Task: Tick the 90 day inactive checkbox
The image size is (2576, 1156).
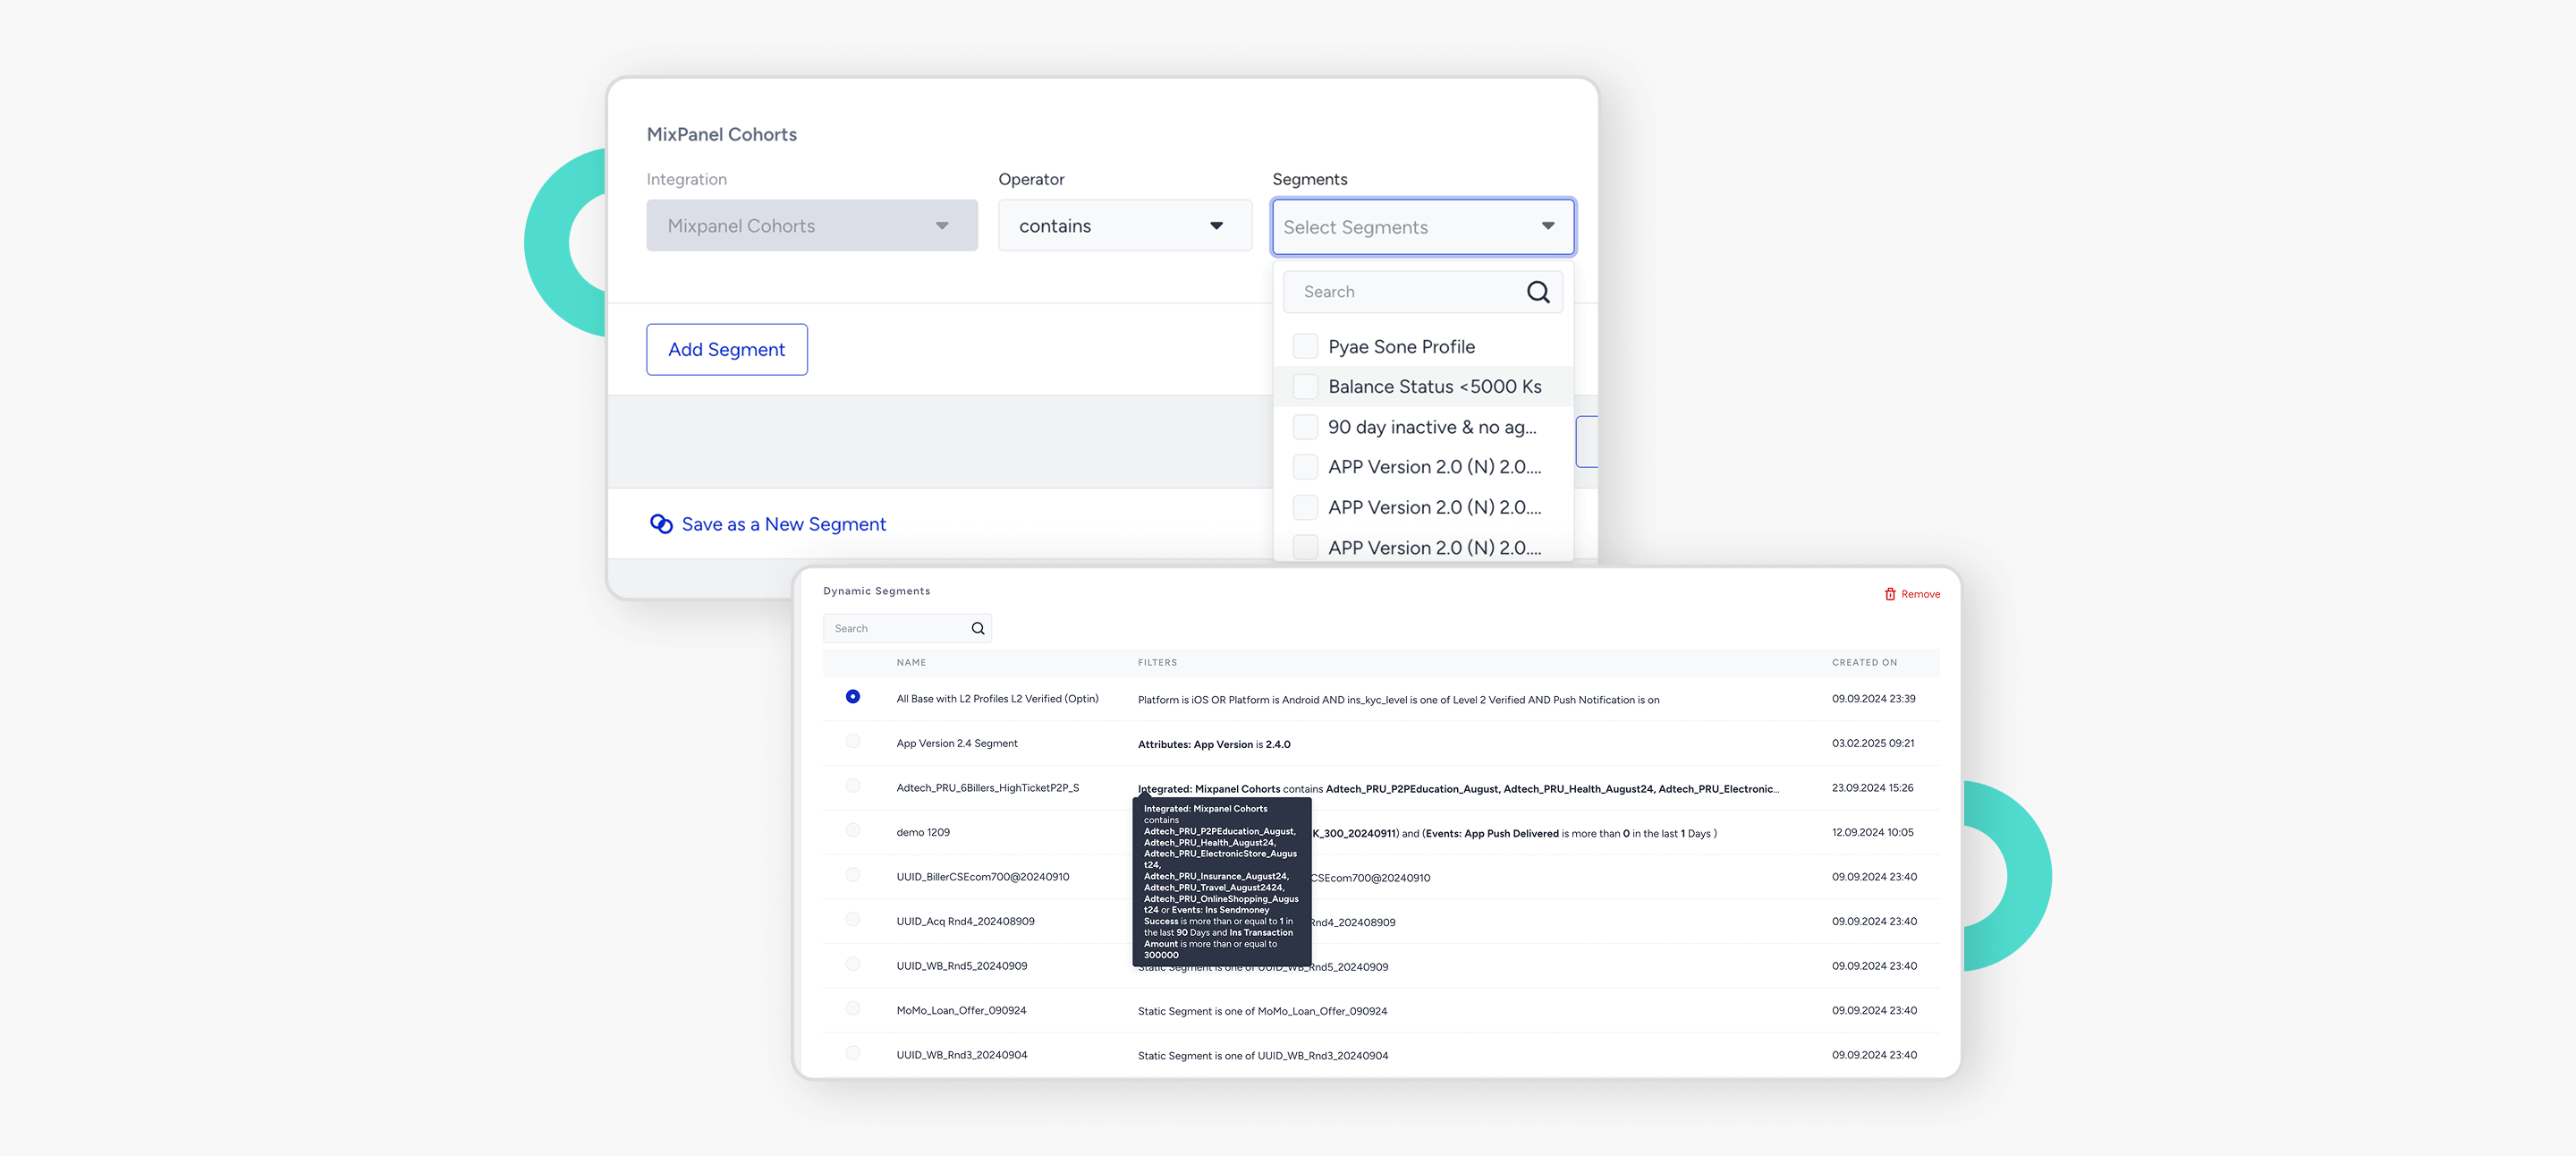Action: [x=1304, y=427]
